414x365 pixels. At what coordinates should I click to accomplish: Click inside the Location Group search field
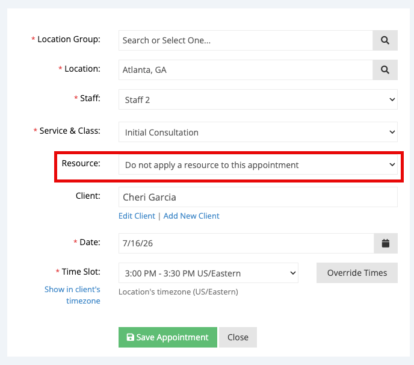click(x=246, y=40)
